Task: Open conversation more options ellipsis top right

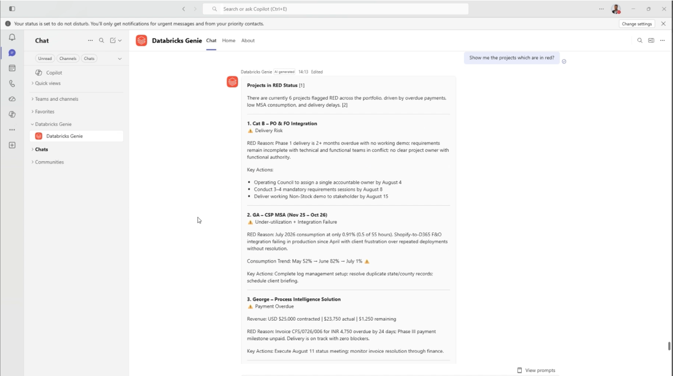Action: tap(662, 40)
